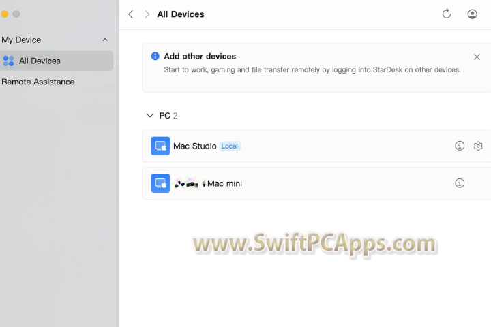Collapse the PC 2 device group
The width and height of the screenshot is (491, 327).
pyautogui.click(x=150, y=115)
